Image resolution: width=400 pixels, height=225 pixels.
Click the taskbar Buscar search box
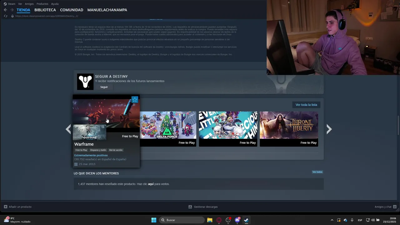coord(182,220)
